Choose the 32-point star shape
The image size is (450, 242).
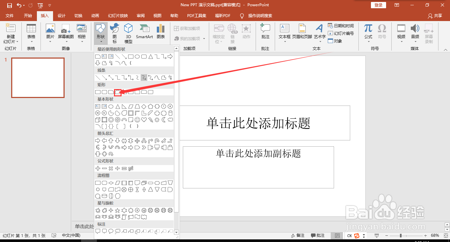click(170, 210)
